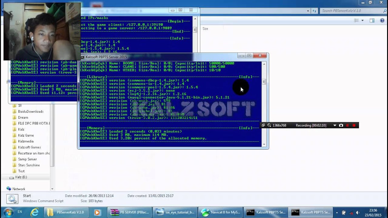
Task: Switch to PBServerKalz V.1.0 Explorer taskbar button
Action: click(x=67, y=212)
